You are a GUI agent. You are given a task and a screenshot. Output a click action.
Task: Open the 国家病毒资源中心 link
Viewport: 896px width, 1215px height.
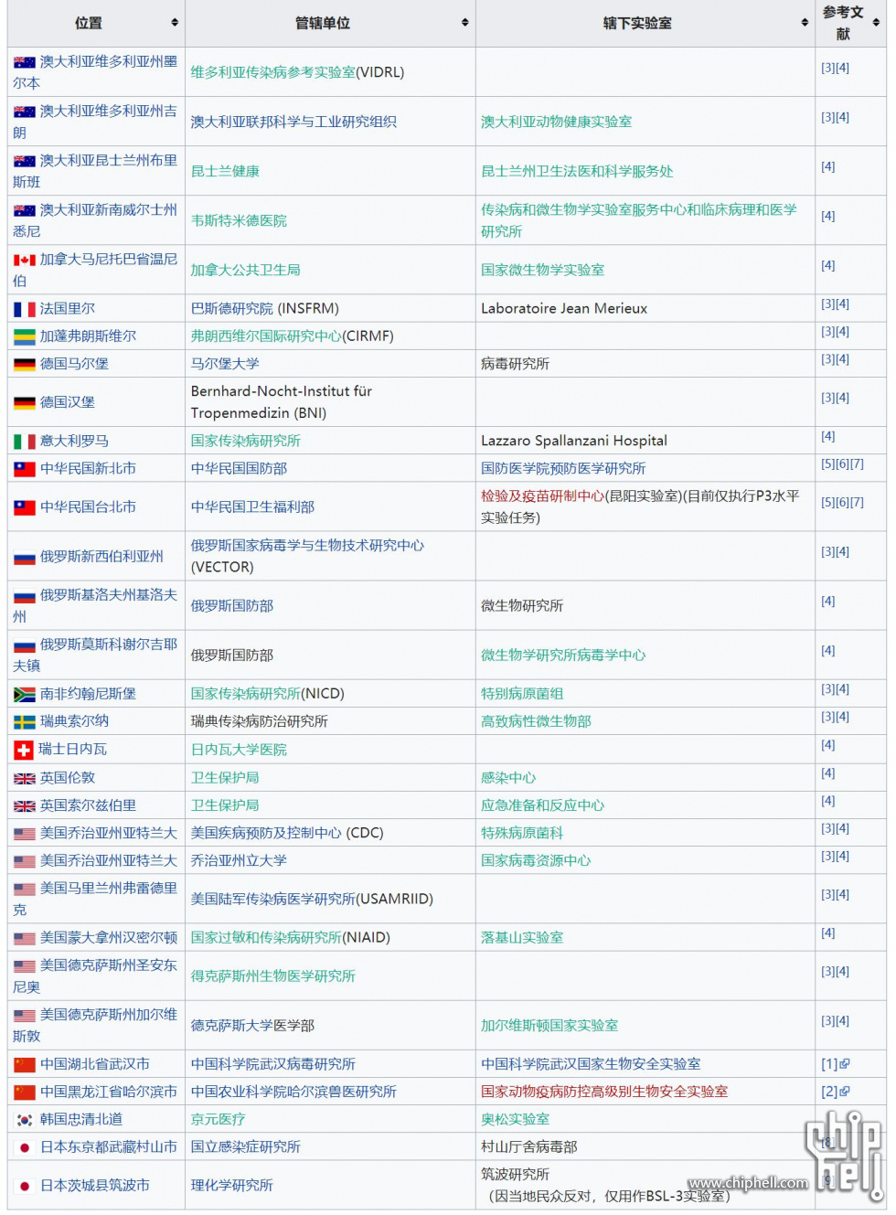[x=536, y=860]
